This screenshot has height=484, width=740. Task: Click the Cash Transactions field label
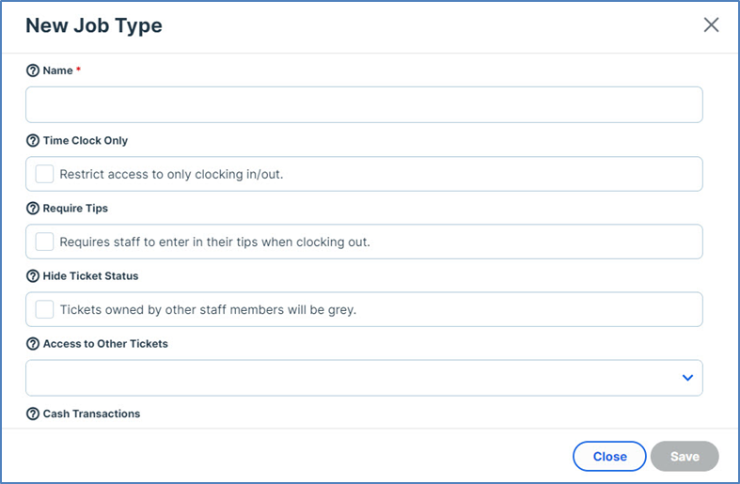coord(91,414)
